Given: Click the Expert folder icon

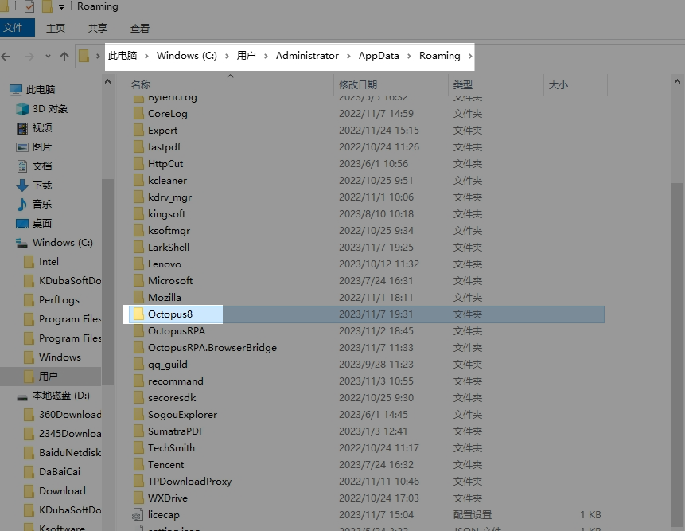Looking at the screenshot, I should (138, 131).
